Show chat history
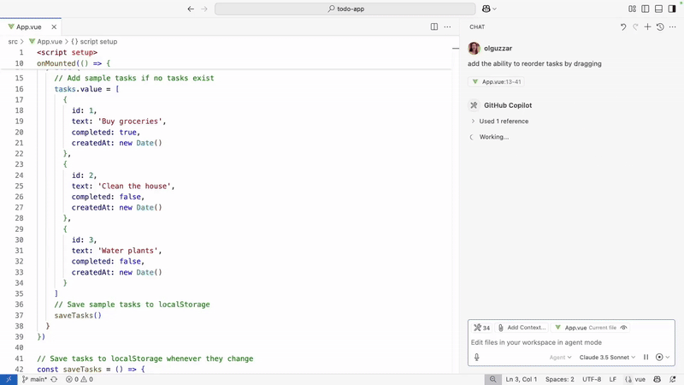The height and width of the screenshot is (385, 684). (x=660, y=27)
